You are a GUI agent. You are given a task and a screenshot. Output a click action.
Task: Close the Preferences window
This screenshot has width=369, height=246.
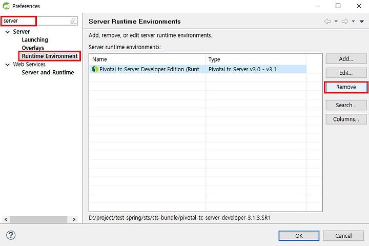[x=359, y=6]
